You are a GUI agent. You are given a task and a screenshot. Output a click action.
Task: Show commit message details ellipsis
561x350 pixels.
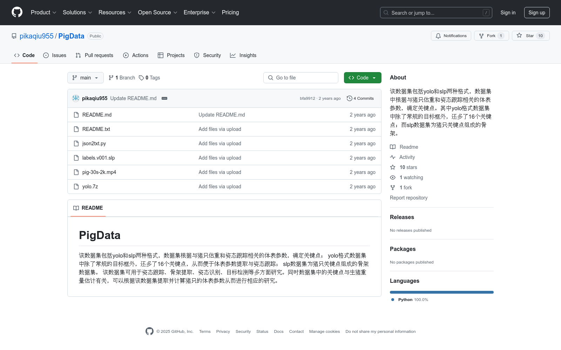tap(164, 98)
